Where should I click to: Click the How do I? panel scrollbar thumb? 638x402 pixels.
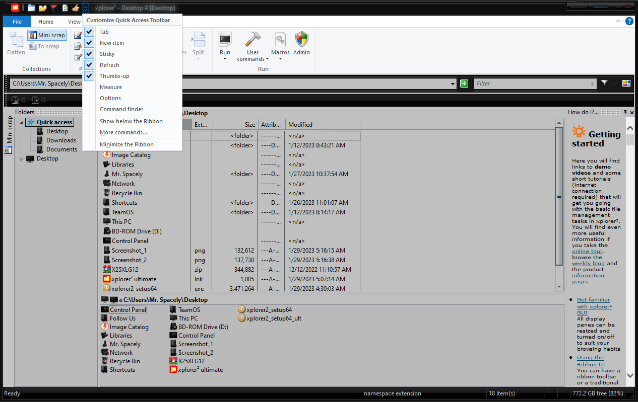630,139
